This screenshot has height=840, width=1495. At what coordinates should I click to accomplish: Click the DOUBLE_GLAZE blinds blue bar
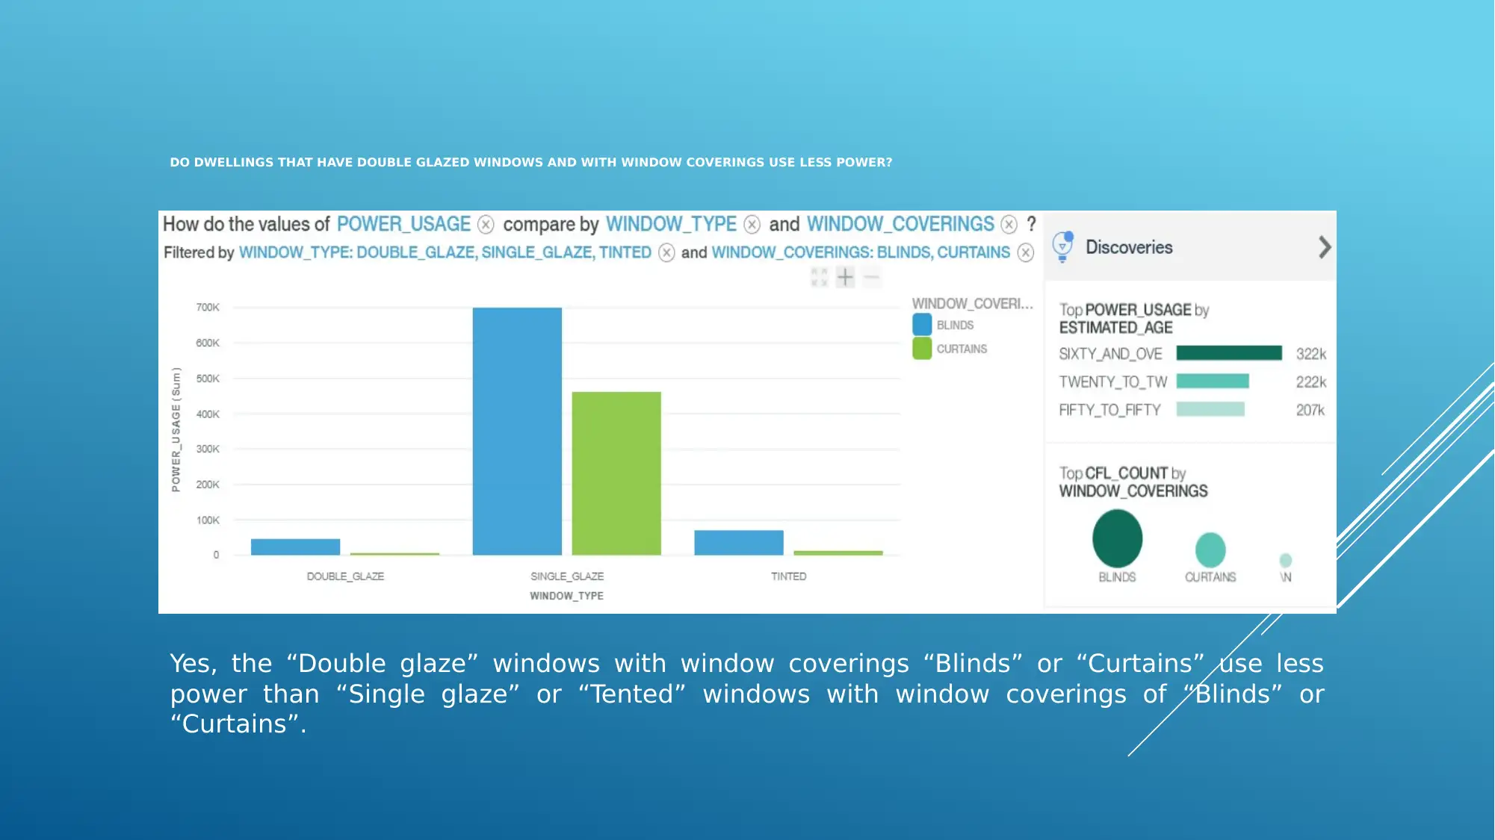[x=295, y=547]
